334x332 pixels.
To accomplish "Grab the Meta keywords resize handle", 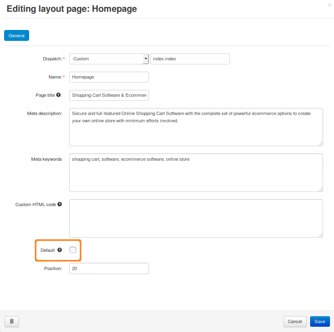I will tap(321, 189).
